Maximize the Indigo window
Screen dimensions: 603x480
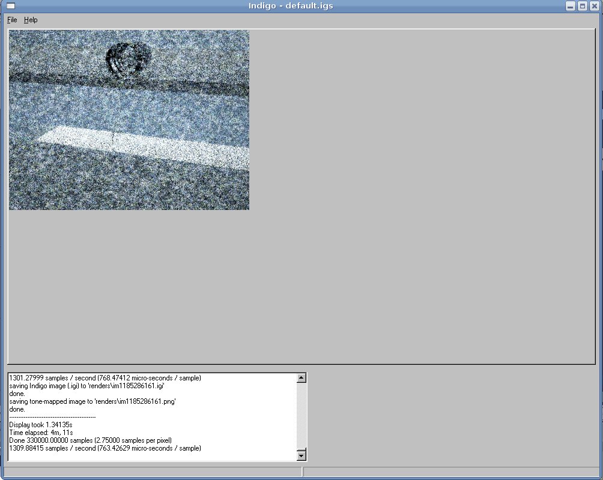[582, 6]
